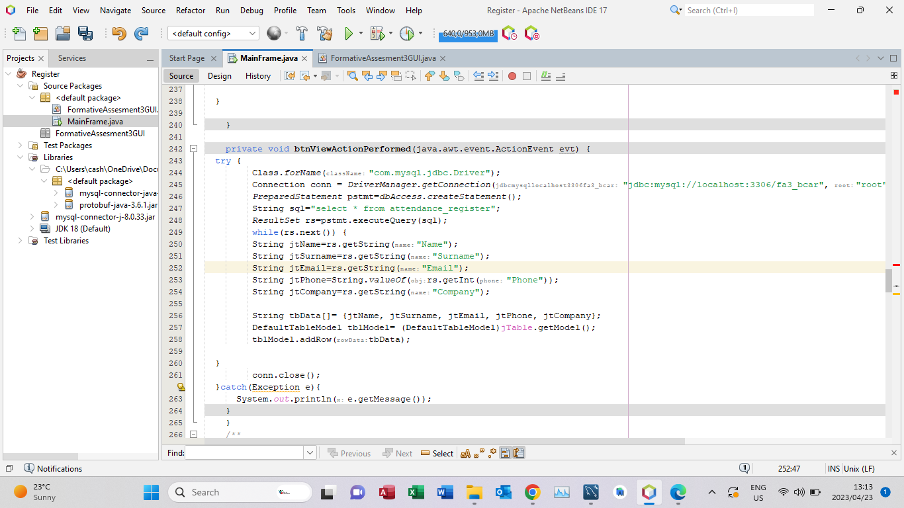Image resolution: width=904 pixels, height=508 pixels.
Task: Open the Refactor menu
Action: (191, 10)
